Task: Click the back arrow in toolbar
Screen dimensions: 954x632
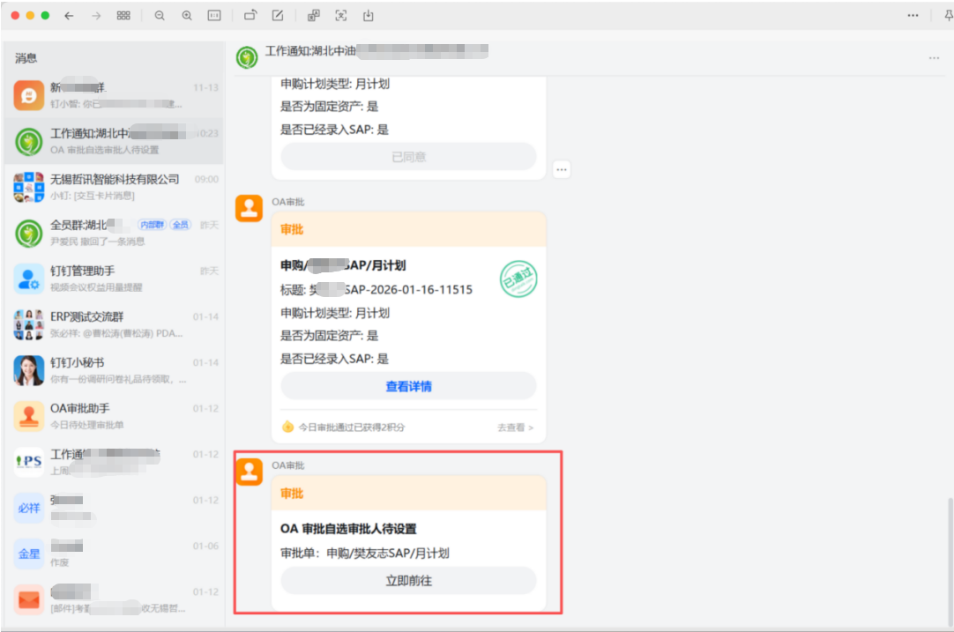Action: point(69,16)
